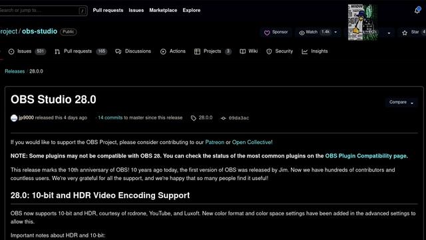The image size is (426, 240).
Task: Open Marketplace in top navigation
Action: pos(163,10)
